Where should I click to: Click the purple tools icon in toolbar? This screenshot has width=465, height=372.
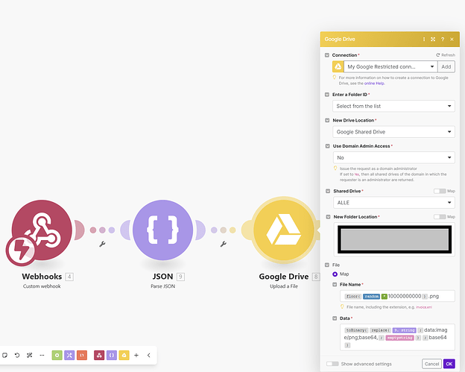69,355
